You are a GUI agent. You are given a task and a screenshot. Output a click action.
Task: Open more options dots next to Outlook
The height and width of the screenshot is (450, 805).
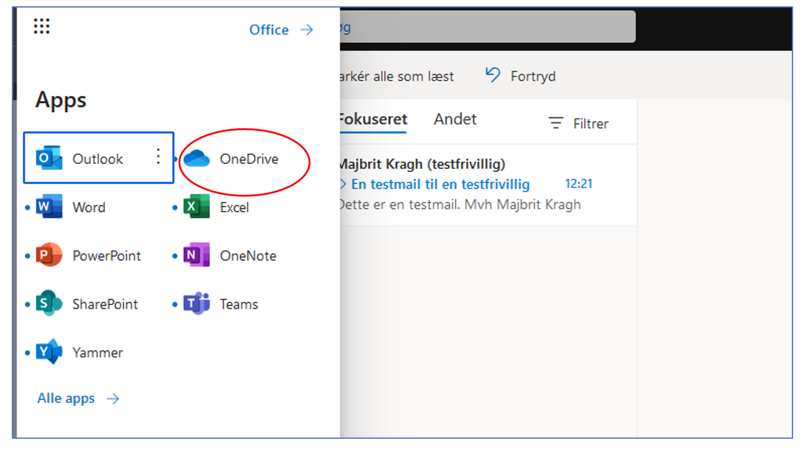coord(158,157)
